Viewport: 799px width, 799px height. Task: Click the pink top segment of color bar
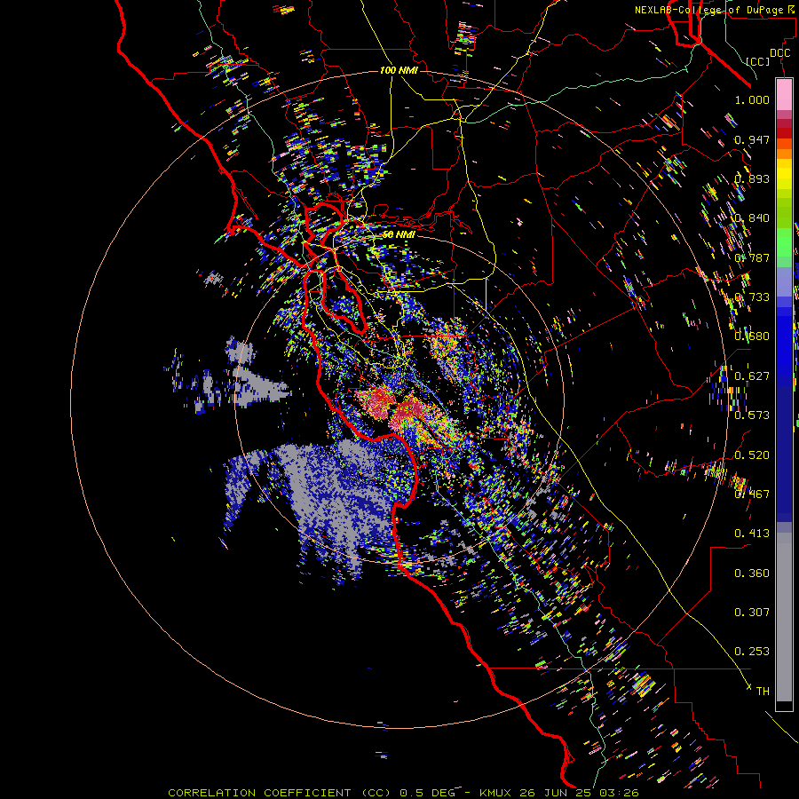784,94
